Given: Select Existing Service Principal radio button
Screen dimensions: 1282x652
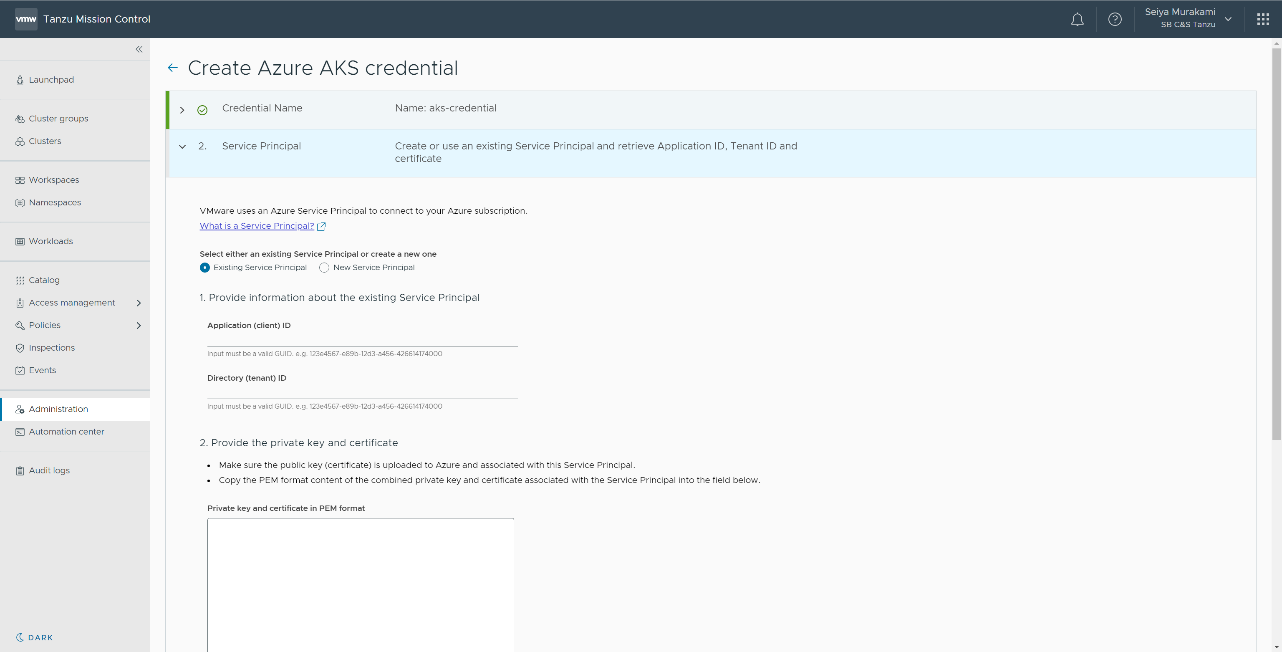Looking at the screenshot, I should click(x=204, y=268).
